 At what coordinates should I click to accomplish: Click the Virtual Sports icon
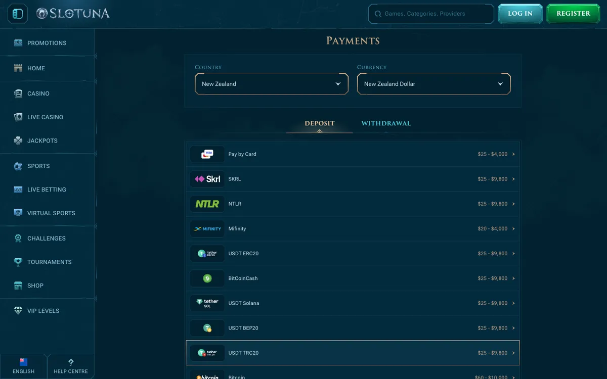click(x=18, y=213)
